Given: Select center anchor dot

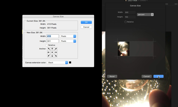Looking at the screenshot, I should click(x=52, y=52).
